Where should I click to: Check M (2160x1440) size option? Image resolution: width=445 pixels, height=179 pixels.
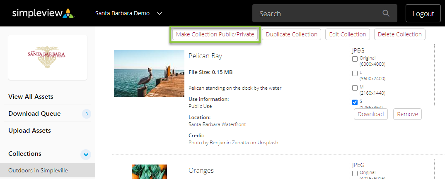[x=355, y=88]
